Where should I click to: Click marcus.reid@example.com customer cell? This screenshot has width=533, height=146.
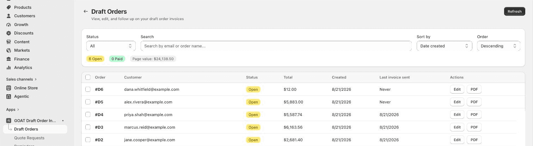click(x=149, y=127)
